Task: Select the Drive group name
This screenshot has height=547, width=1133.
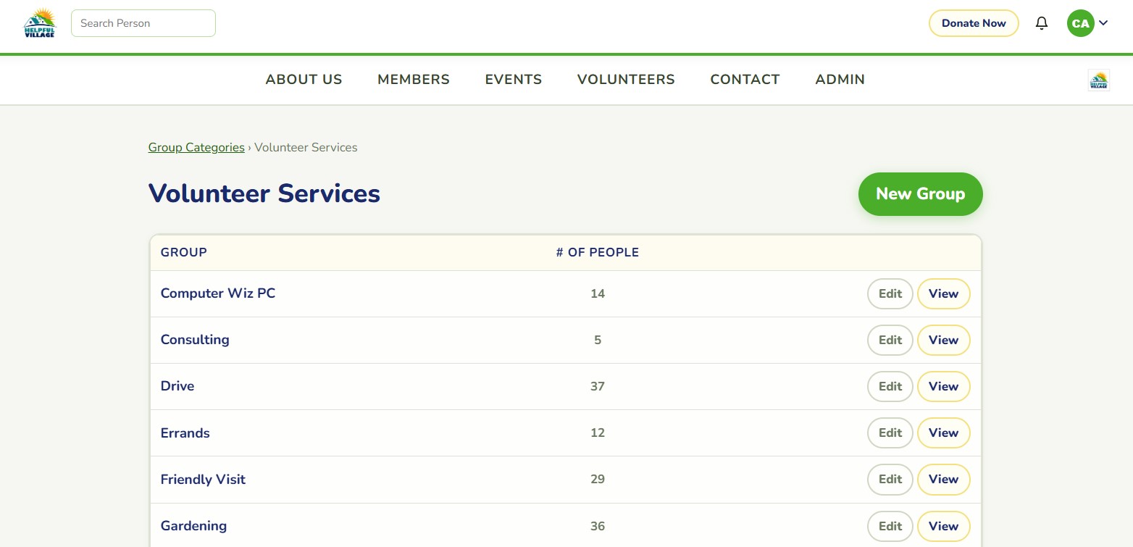Action: (177, 386)
